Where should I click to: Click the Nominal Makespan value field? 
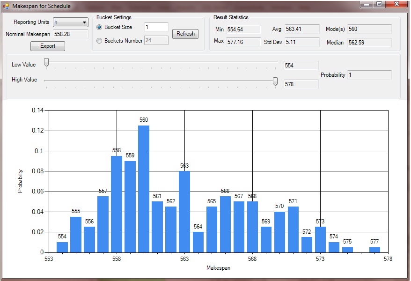coord(70,34)
